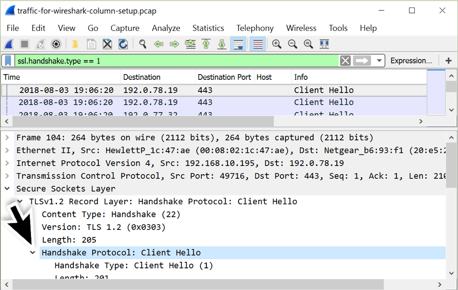Save this capture file icon
The width and height of the screenshot is (458, 290).
point(91,44)
